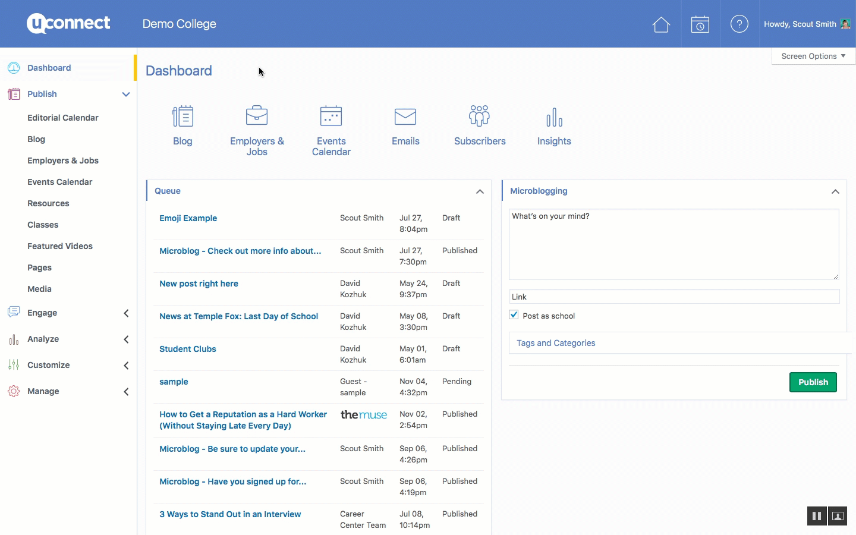The width and height of the screenshot is (856, 535).
Task: Click the help question mark icon
Action: 739,24
